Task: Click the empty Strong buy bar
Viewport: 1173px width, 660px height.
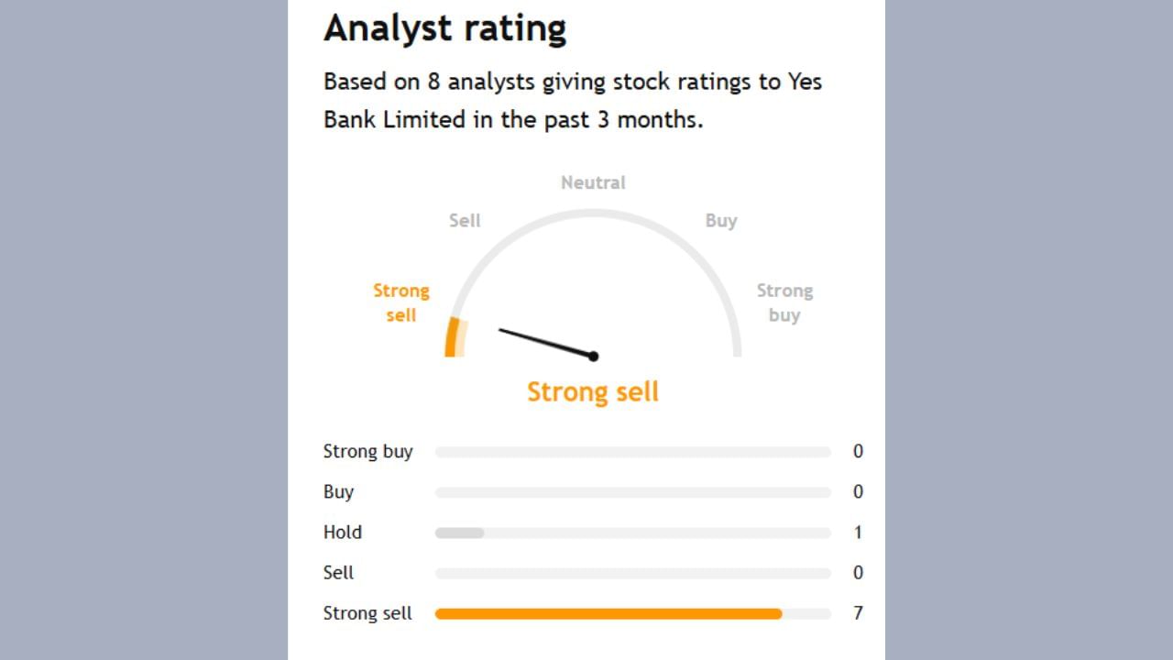Action: [x=632, y=452]
